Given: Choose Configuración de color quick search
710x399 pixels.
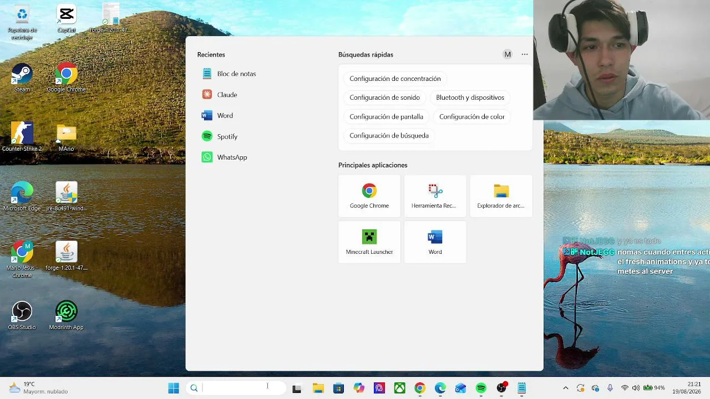Looking at the screenshot, I should 472,117.
